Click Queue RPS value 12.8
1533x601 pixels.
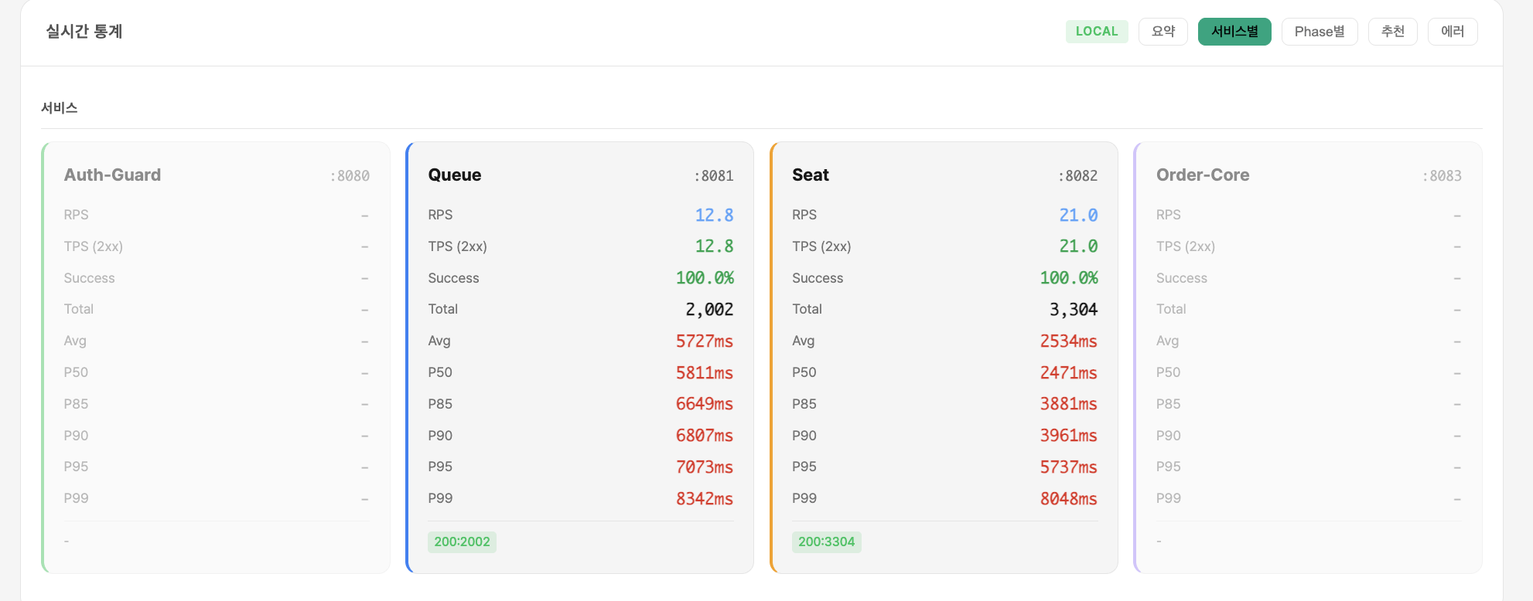713,216
